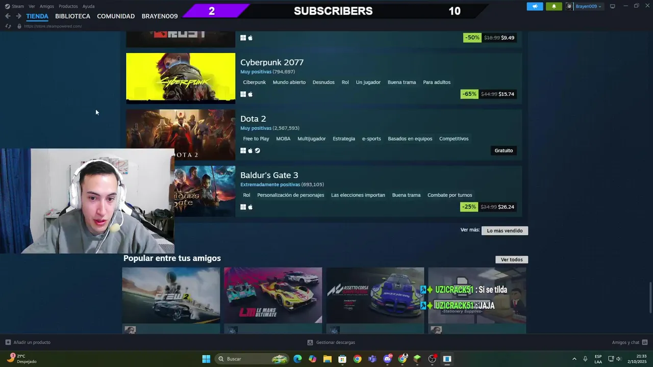Screen dimensions: 653x367
Task: Select the Personalización de personajes tag
Action: coord(291,195)
